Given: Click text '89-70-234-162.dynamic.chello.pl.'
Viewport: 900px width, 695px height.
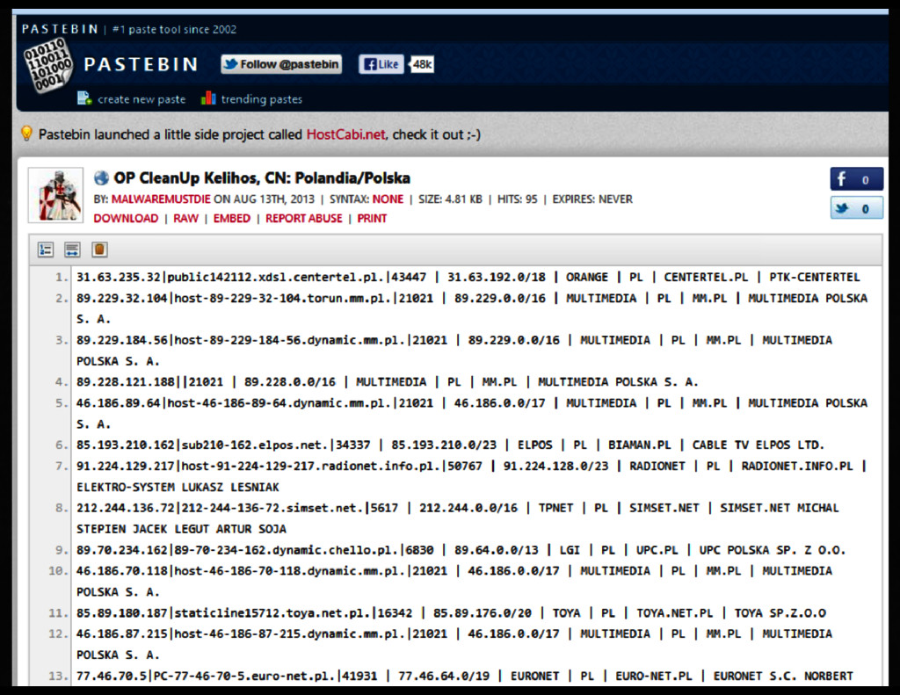Looking at the screenshot, I should [286, 550].
